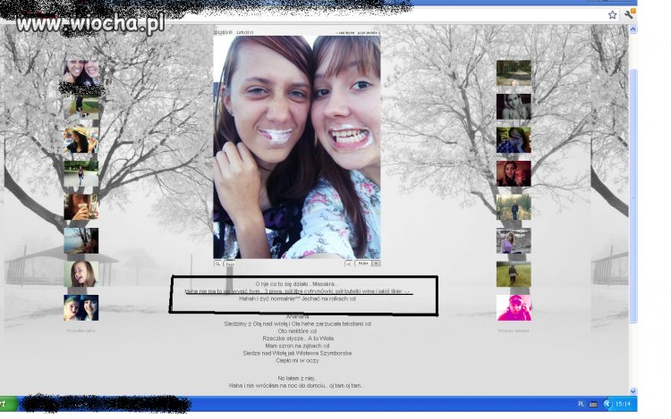This screenshot has height=419, width=671.
Task: Open left thumbnail of girl in straw hat
Action: (81, 140)
